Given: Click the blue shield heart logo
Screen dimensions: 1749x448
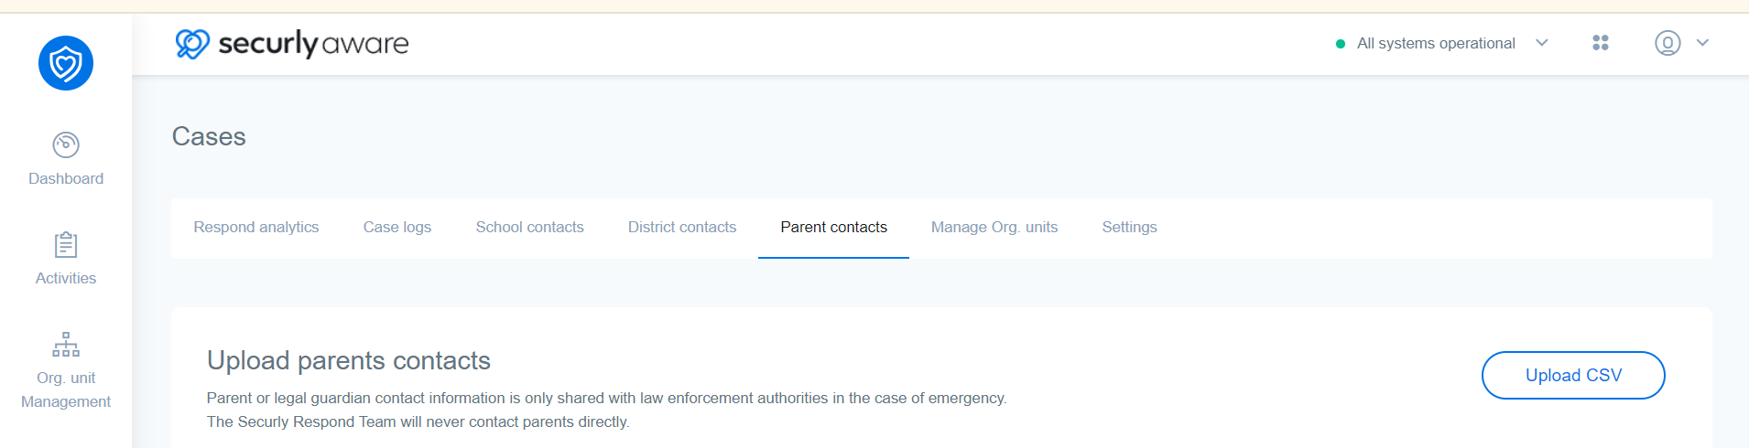Looking at the screenshot, I should click(66, 63).
